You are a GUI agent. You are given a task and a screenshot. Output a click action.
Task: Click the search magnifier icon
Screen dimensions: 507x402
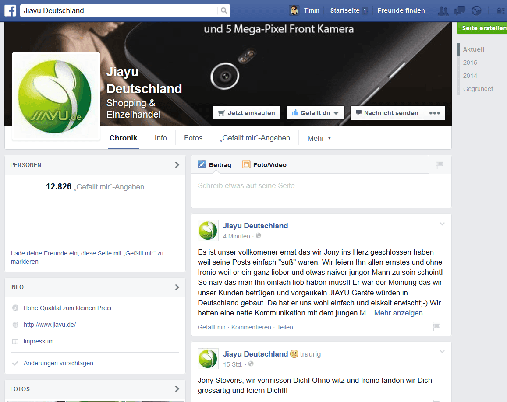point(224,10)
